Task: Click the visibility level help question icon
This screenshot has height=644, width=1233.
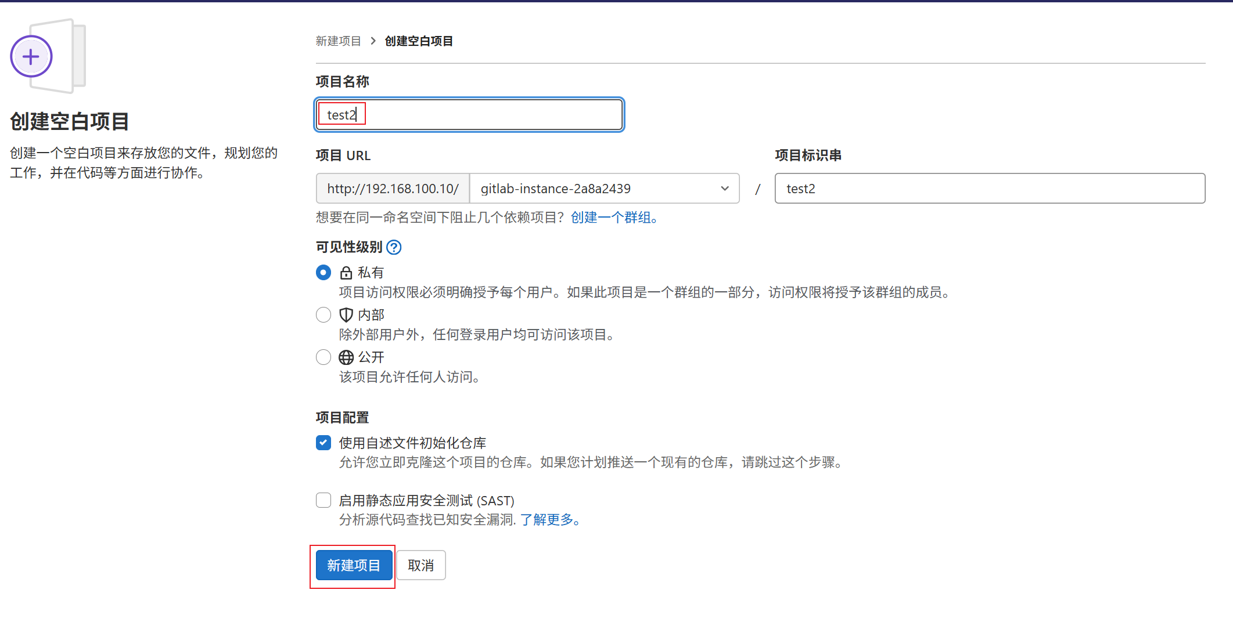Action: [394, 248]
